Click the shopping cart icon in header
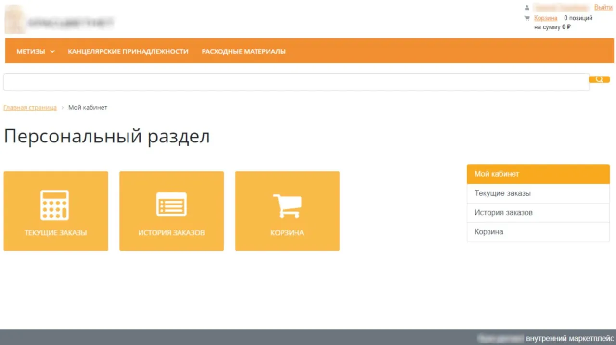The image size is (616, 345). (x=527, y=18)
